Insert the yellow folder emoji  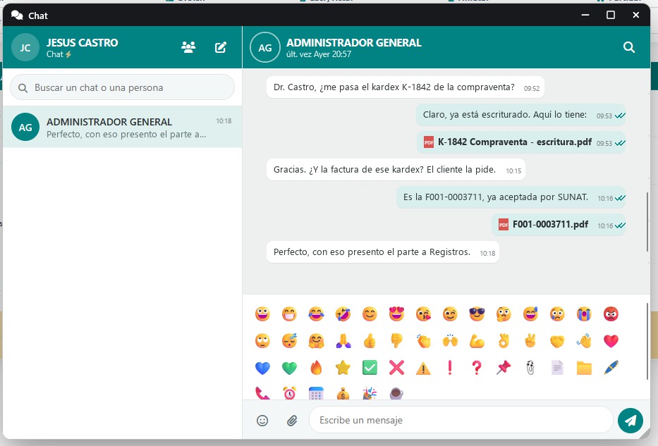click(x=584, y=368)
